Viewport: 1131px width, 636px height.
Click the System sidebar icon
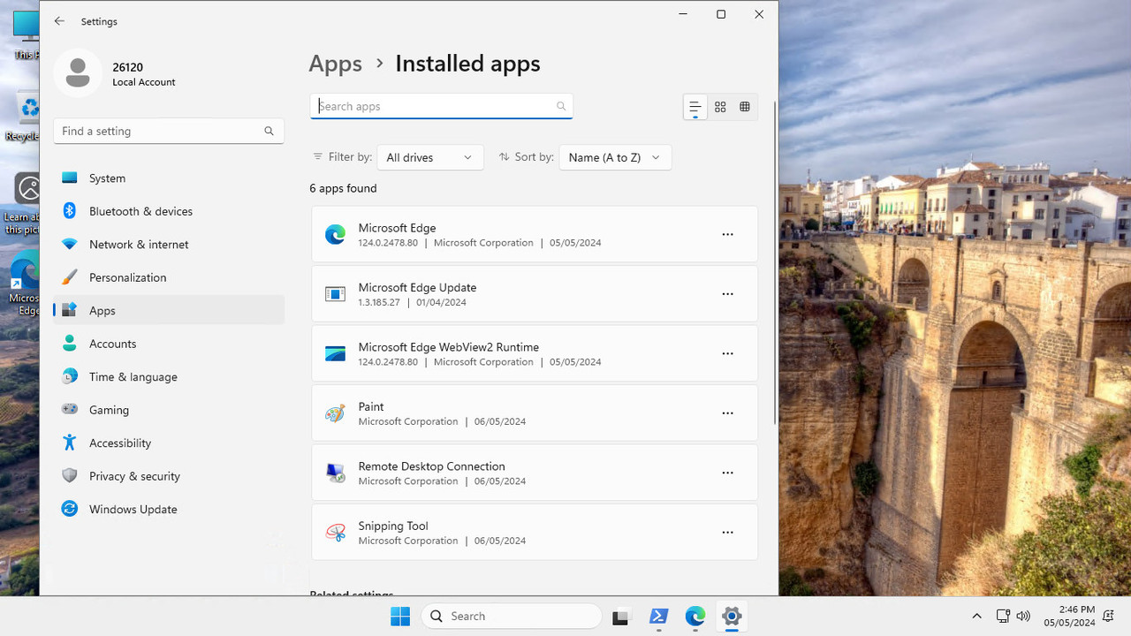(70, 178)
